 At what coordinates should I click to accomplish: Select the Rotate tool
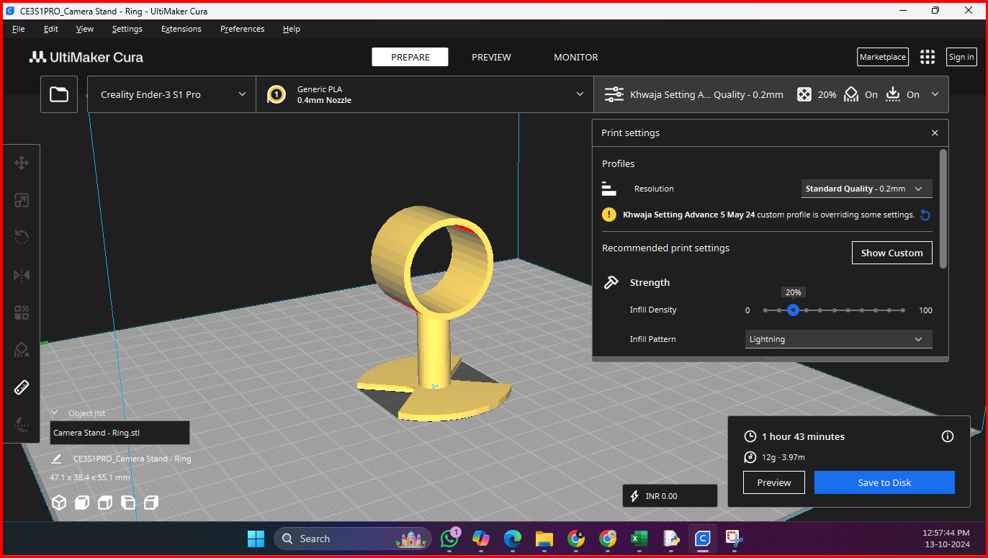click(22, 238)
